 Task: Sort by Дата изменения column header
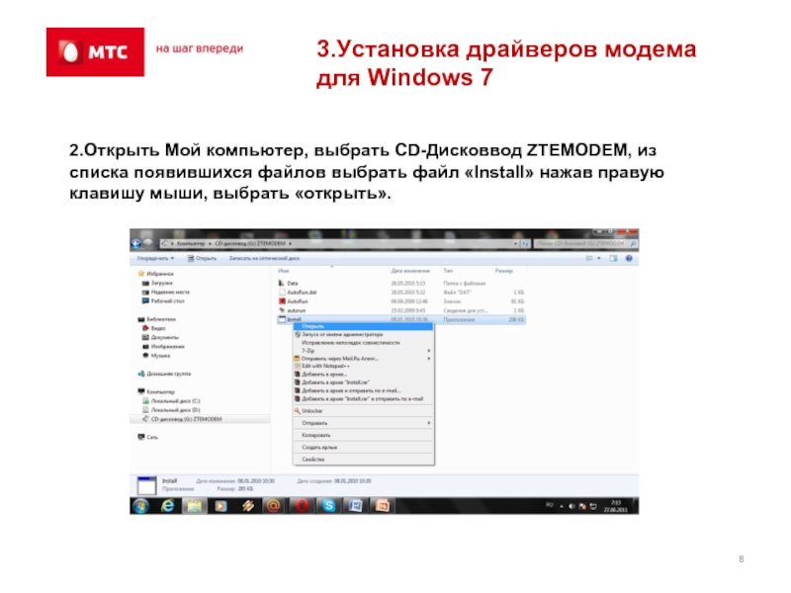(x=409, y=271)
